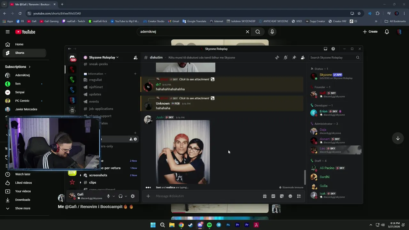Image resolution: width=409 pixels, height=230 pixels.
Task: Go to YouTube Home in sidebar
Action: coord(24,44)
